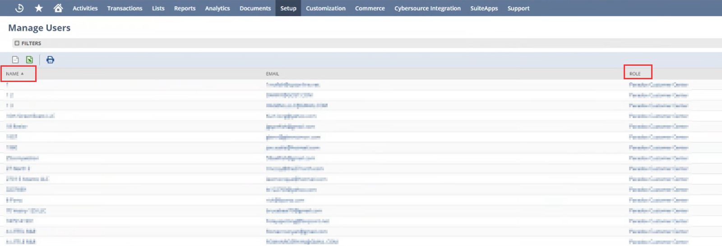
Task: Open the Transactions menu
Action: coord(125,8)
